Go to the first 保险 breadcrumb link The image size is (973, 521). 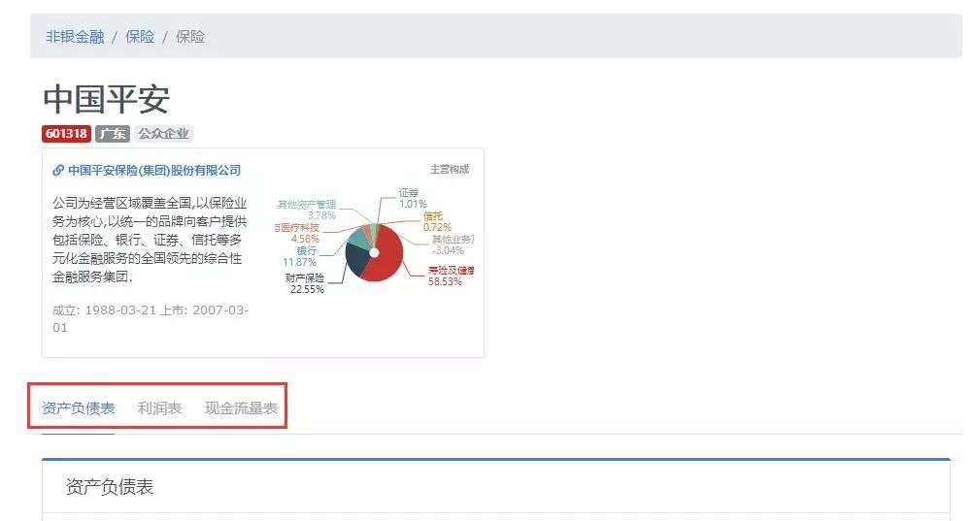(x=140, y=37)
